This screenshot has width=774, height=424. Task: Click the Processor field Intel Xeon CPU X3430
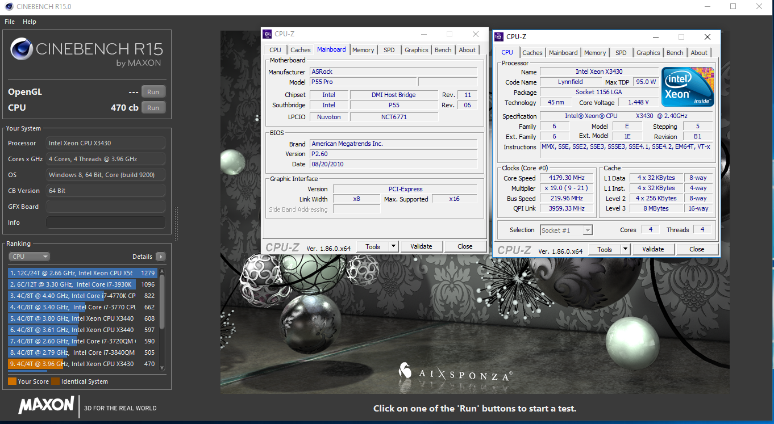[106, 143]
